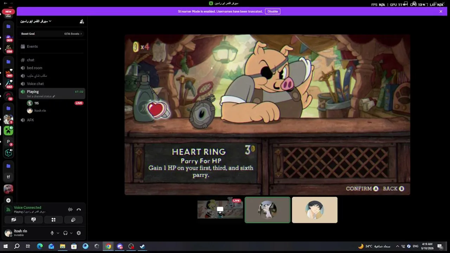Add a server with the plus button

pos(8,200)
